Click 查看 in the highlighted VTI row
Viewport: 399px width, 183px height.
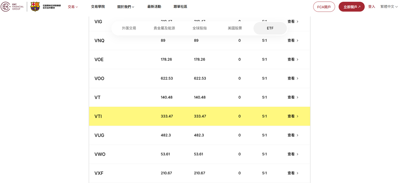tap(293, 116)
